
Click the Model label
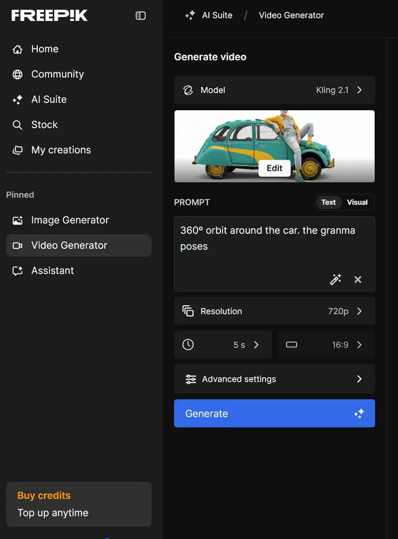tap(213, 90)
